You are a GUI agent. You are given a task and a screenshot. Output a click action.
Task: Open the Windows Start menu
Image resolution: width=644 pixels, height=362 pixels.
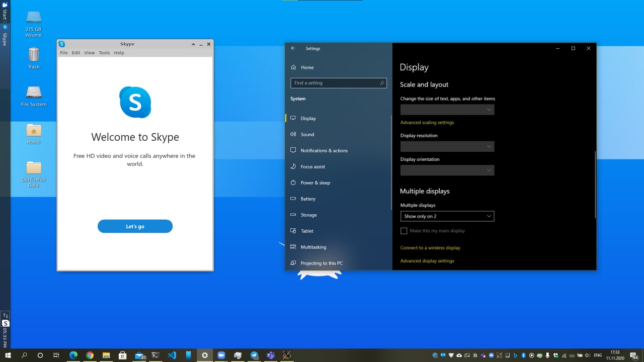8,355
